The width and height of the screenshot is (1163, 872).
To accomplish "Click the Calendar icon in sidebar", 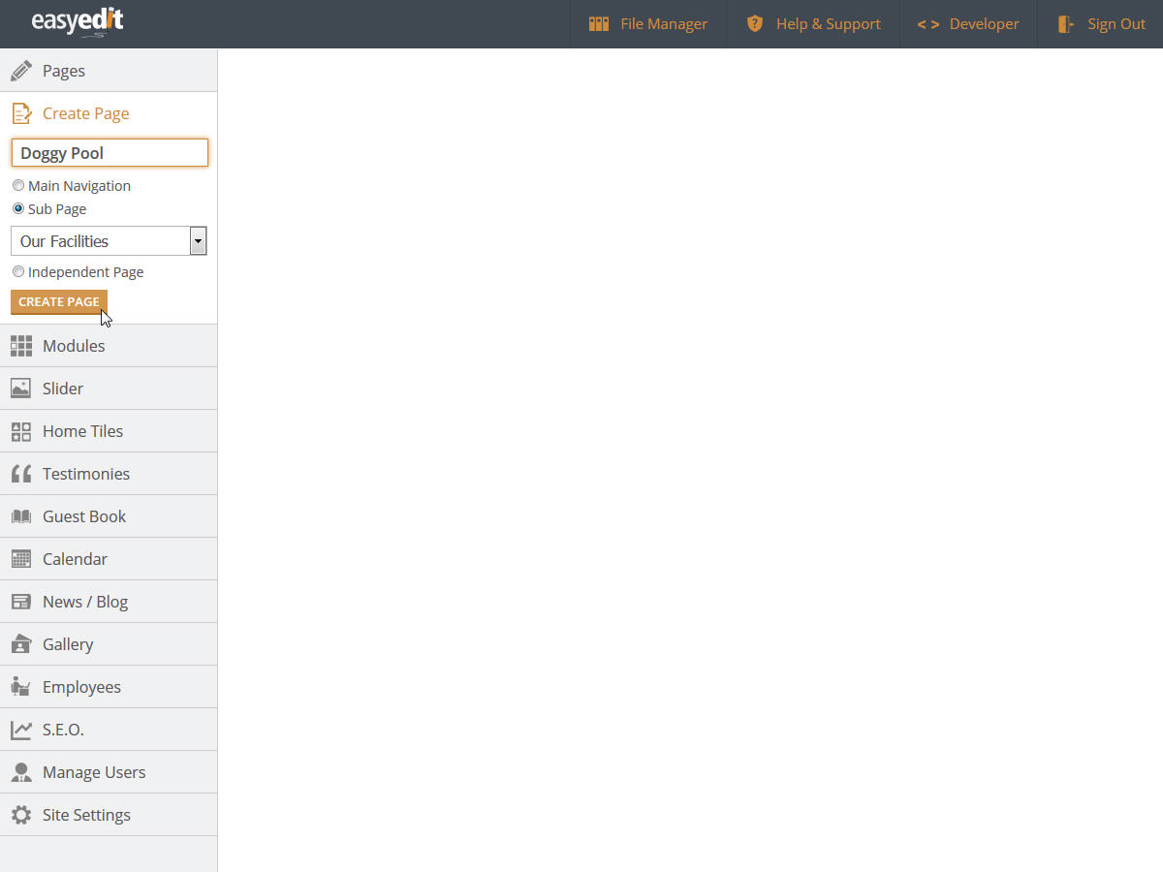I will click(21, 559).
